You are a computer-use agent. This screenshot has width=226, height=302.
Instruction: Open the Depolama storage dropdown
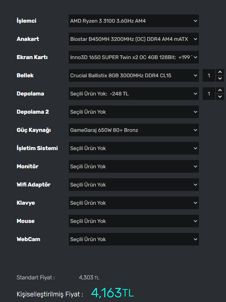133,94
